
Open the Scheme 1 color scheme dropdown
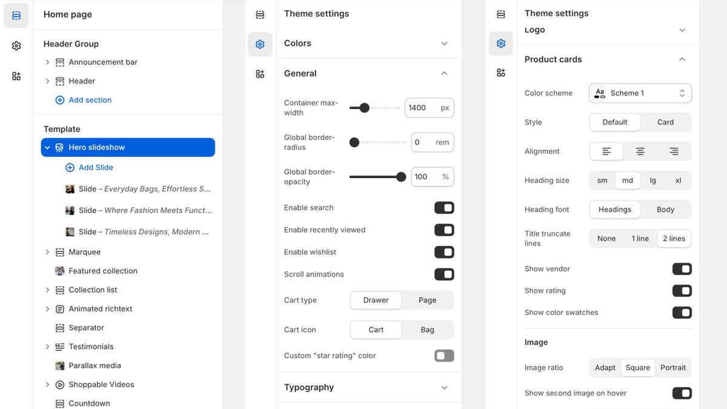point(640,93)
